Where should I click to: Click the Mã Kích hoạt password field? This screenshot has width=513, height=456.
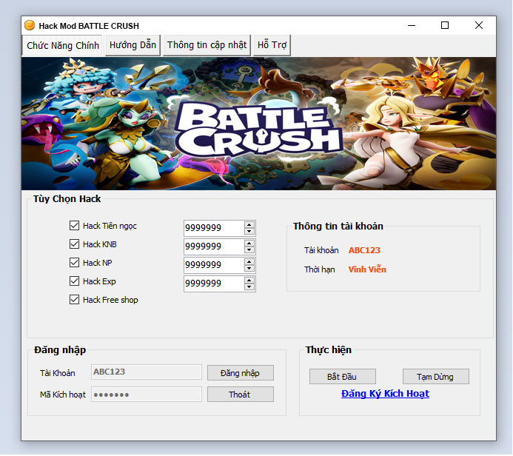pyautogui.click(x=147, y=395)
